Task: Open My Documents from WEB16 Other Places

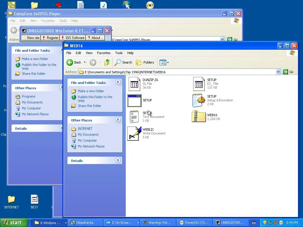Action: click(88, 134)
